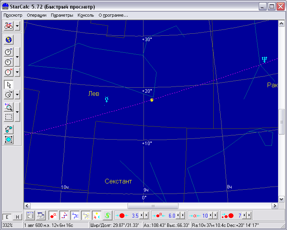Click the Секстант constellation label
Image resolution: width=287 pixels, height=230 pixels.
tap(118, 182)
